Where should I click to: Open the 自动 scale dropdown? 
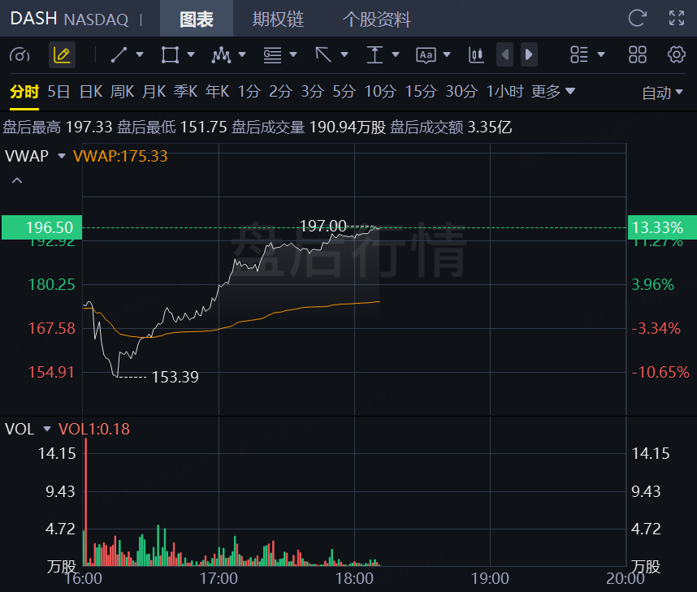click(663, 93)
